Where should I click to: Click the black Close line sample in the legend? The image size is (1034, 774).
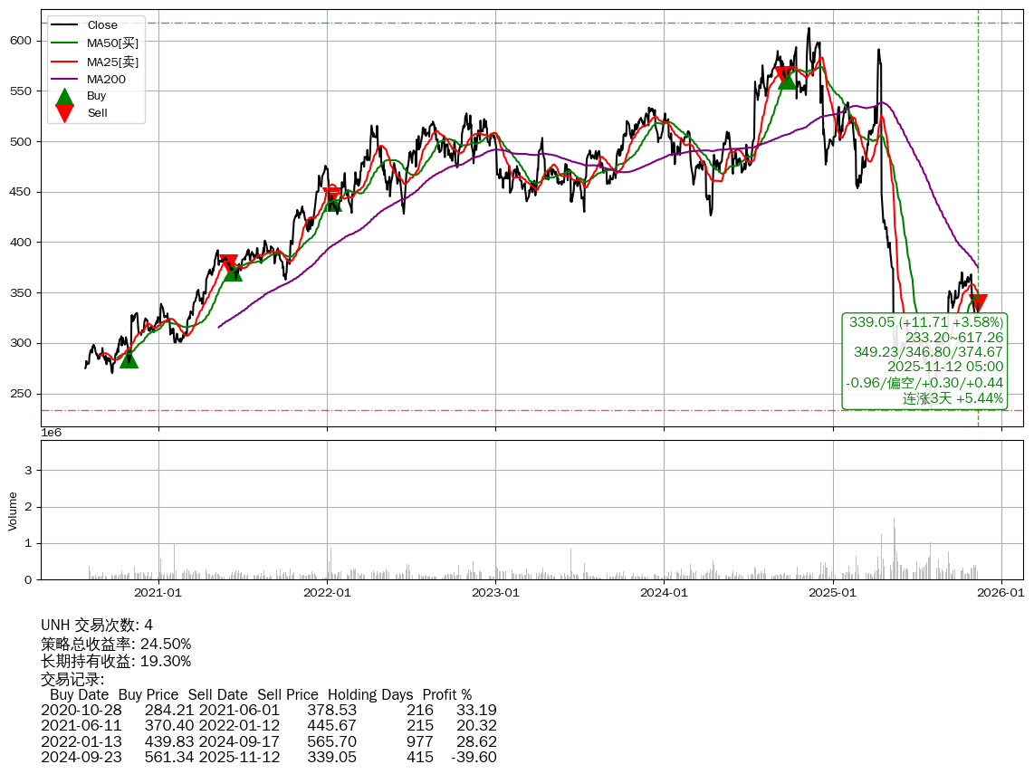[x=64, y=24]
